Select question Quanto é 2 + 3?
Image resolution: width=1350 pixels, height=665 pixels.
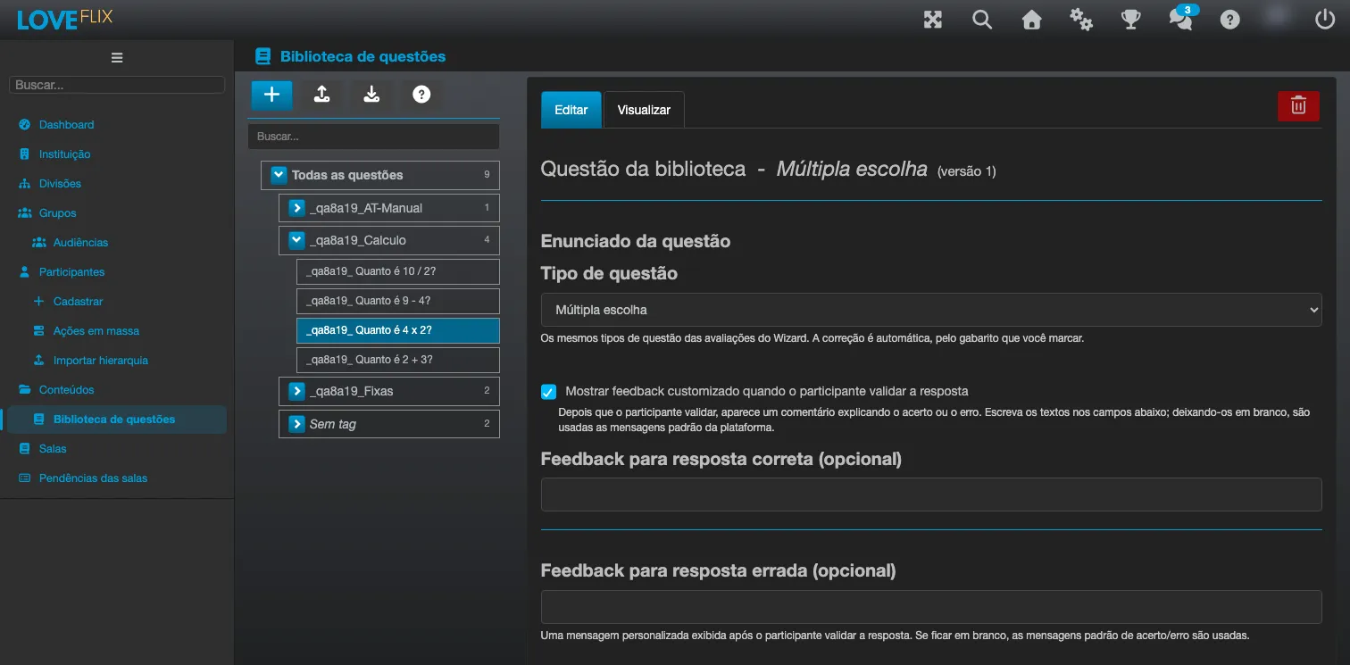[398, 360]
